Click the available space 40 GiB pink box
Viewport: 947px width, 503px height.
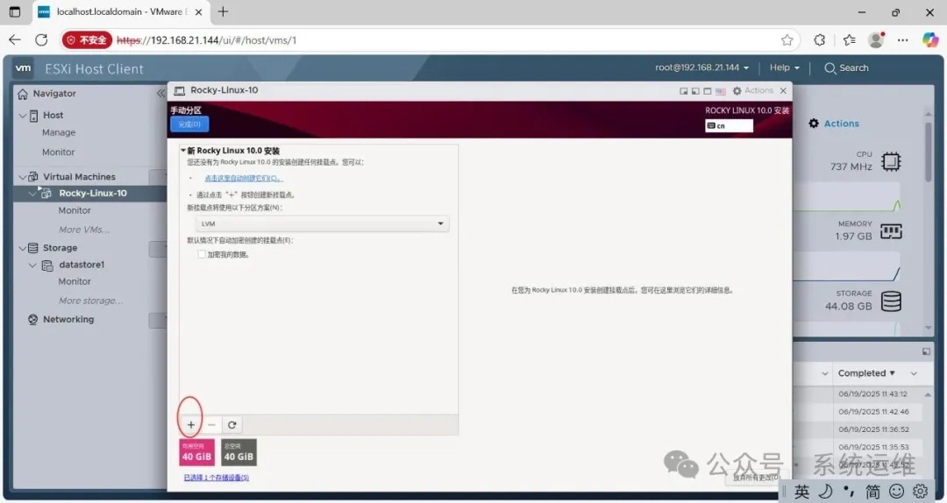(197, 452)
